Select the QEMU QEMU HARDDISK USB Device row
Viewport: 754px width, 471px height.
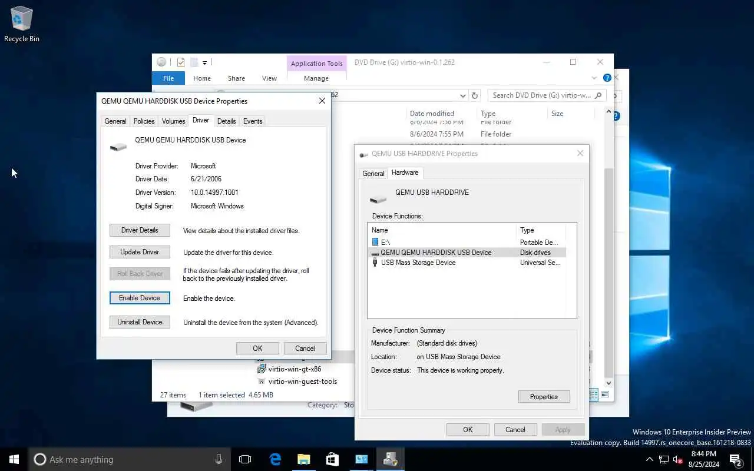click(467, 253)
